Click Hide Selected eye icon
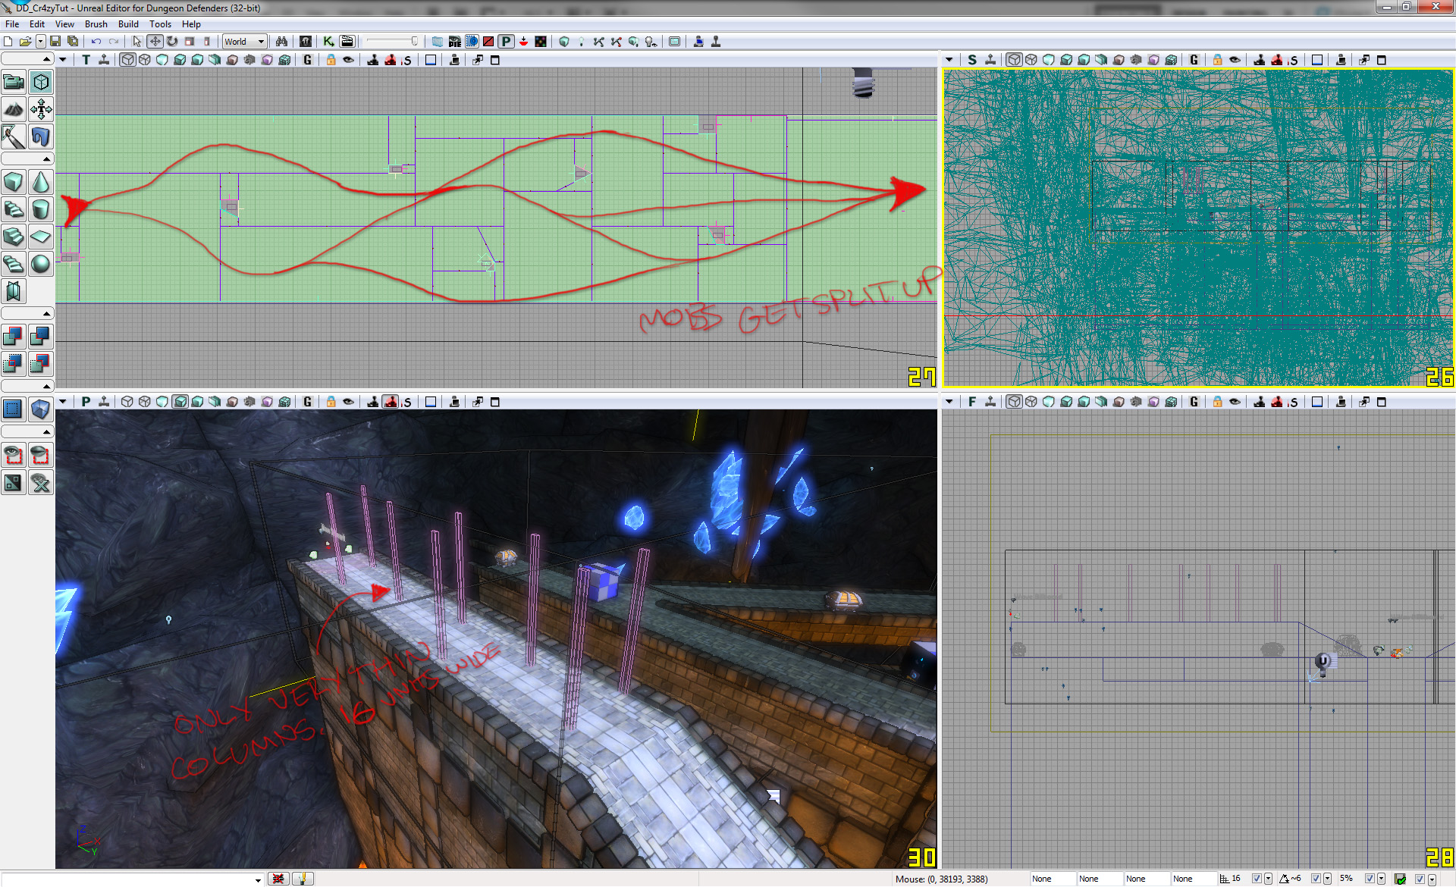 click(41, 455)
